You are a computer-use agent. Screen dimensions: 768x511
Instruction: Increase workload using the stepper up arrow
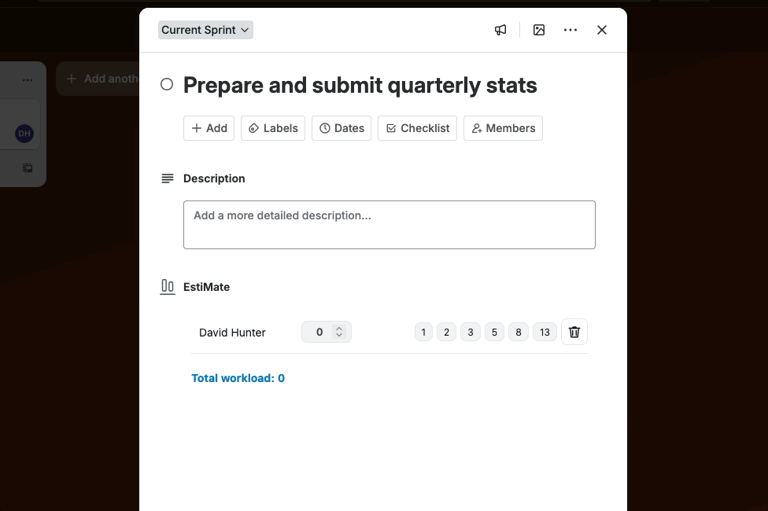[339, 329]
